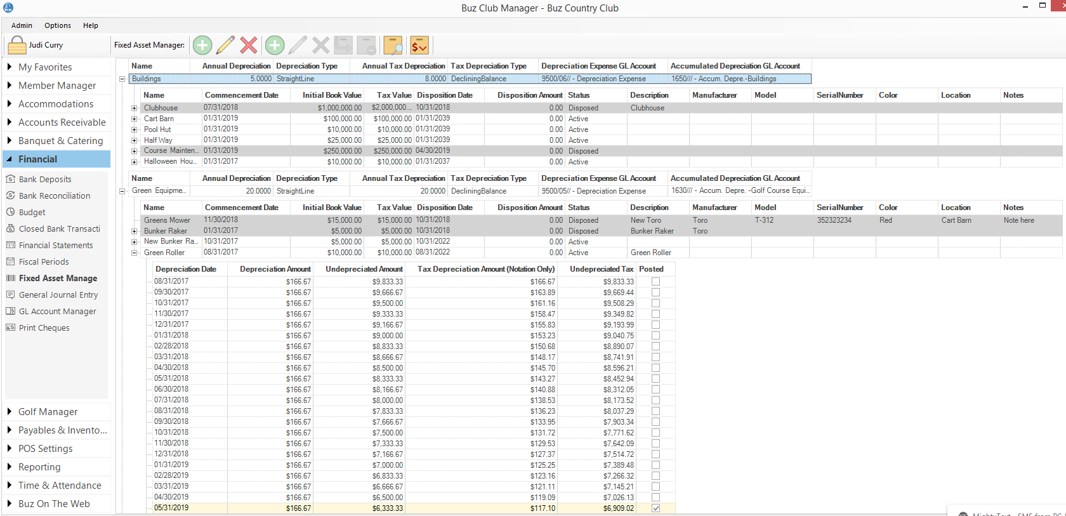Viewport: 1066px width, 516px height.
Task: Select the Cart Barn asset row
Action: click(159, 119)
